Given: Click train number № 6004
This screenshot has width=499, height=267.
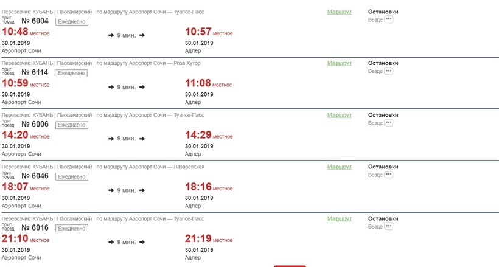Looking at the screenshot, I should [x=37, y=21].
